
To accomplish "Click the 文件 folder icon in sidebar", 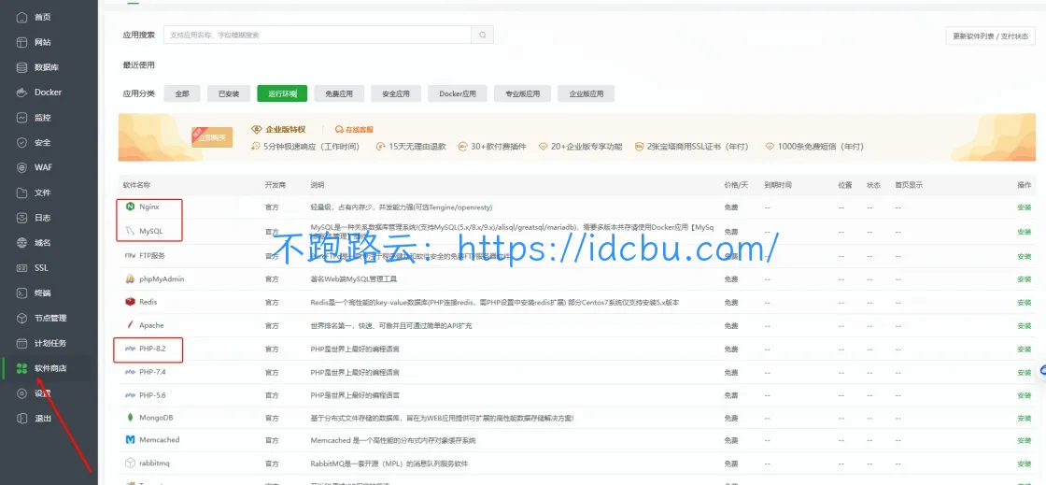I will point(22,193).
